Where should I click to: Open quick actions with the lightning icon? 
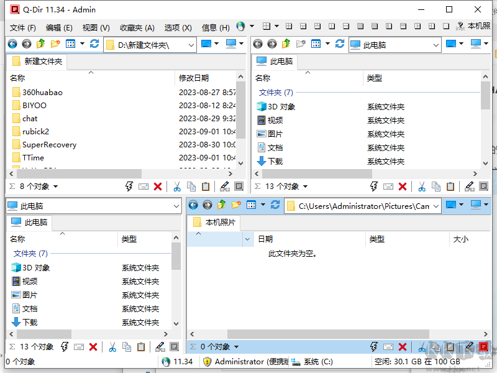[x=128, y=186]
